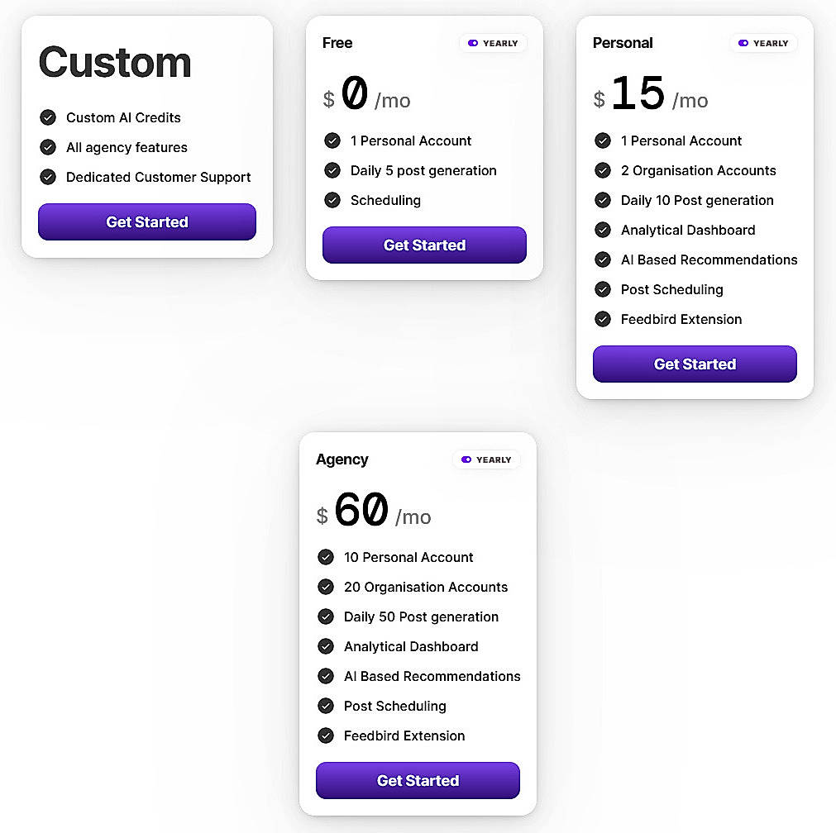Click the checkmark next to Daily 5 post generation
836x833 pixels.
(333, 170)
